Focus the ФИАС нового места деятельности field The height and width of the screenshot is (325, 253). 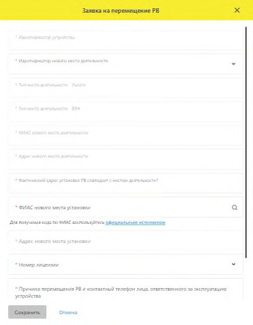tap(126, 135)
